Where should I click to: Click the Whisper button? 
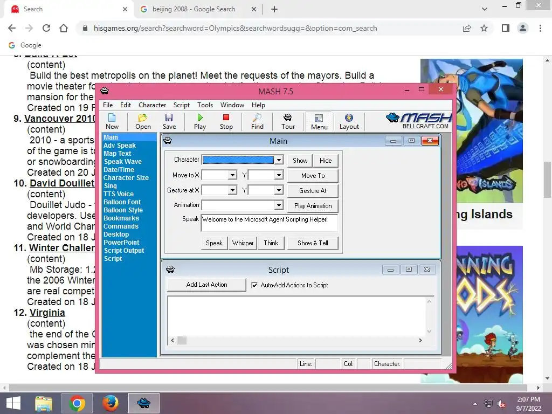coord(243,243)
